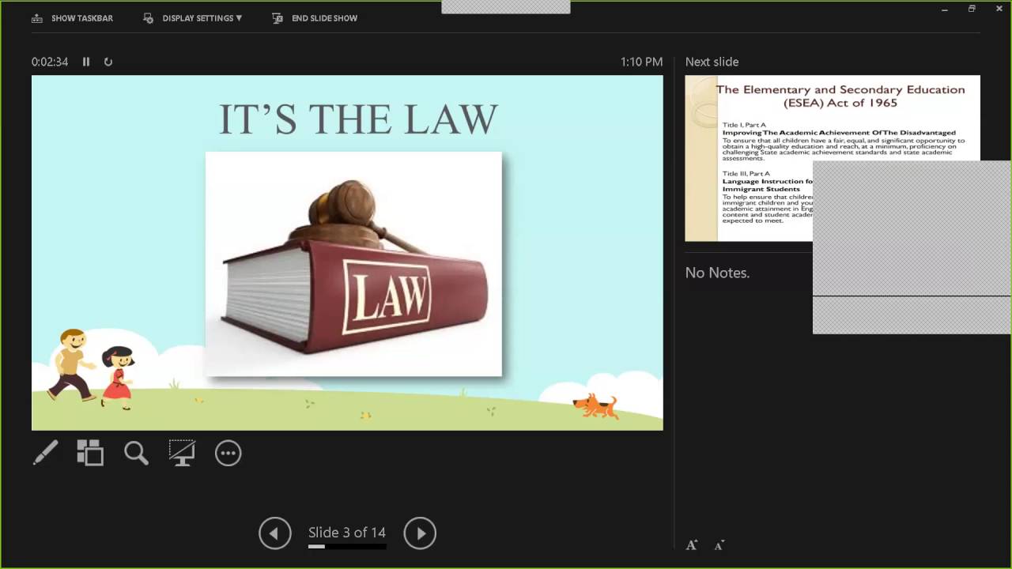Open the see all slides grid
1012x569 pixels.
pos(90,453)
